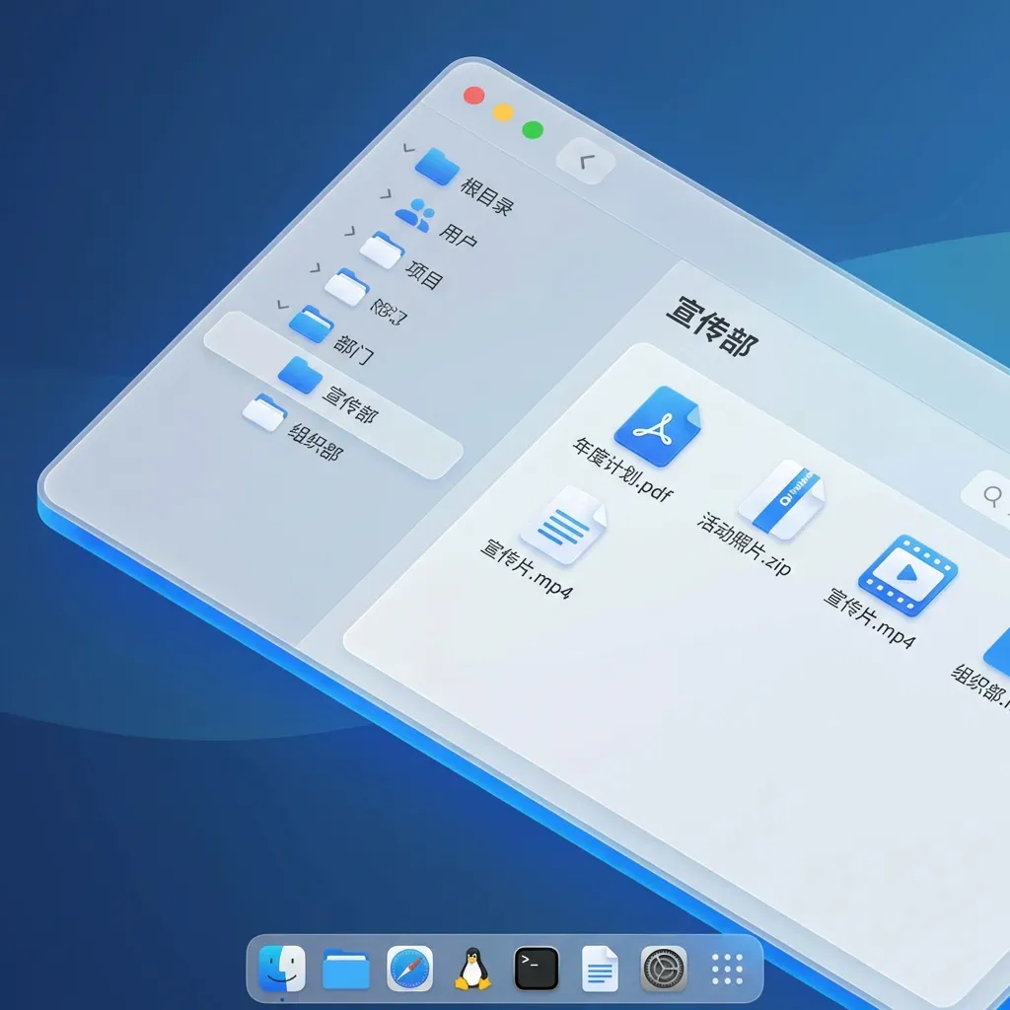Click the back navigation button

(x=586, y=161)
